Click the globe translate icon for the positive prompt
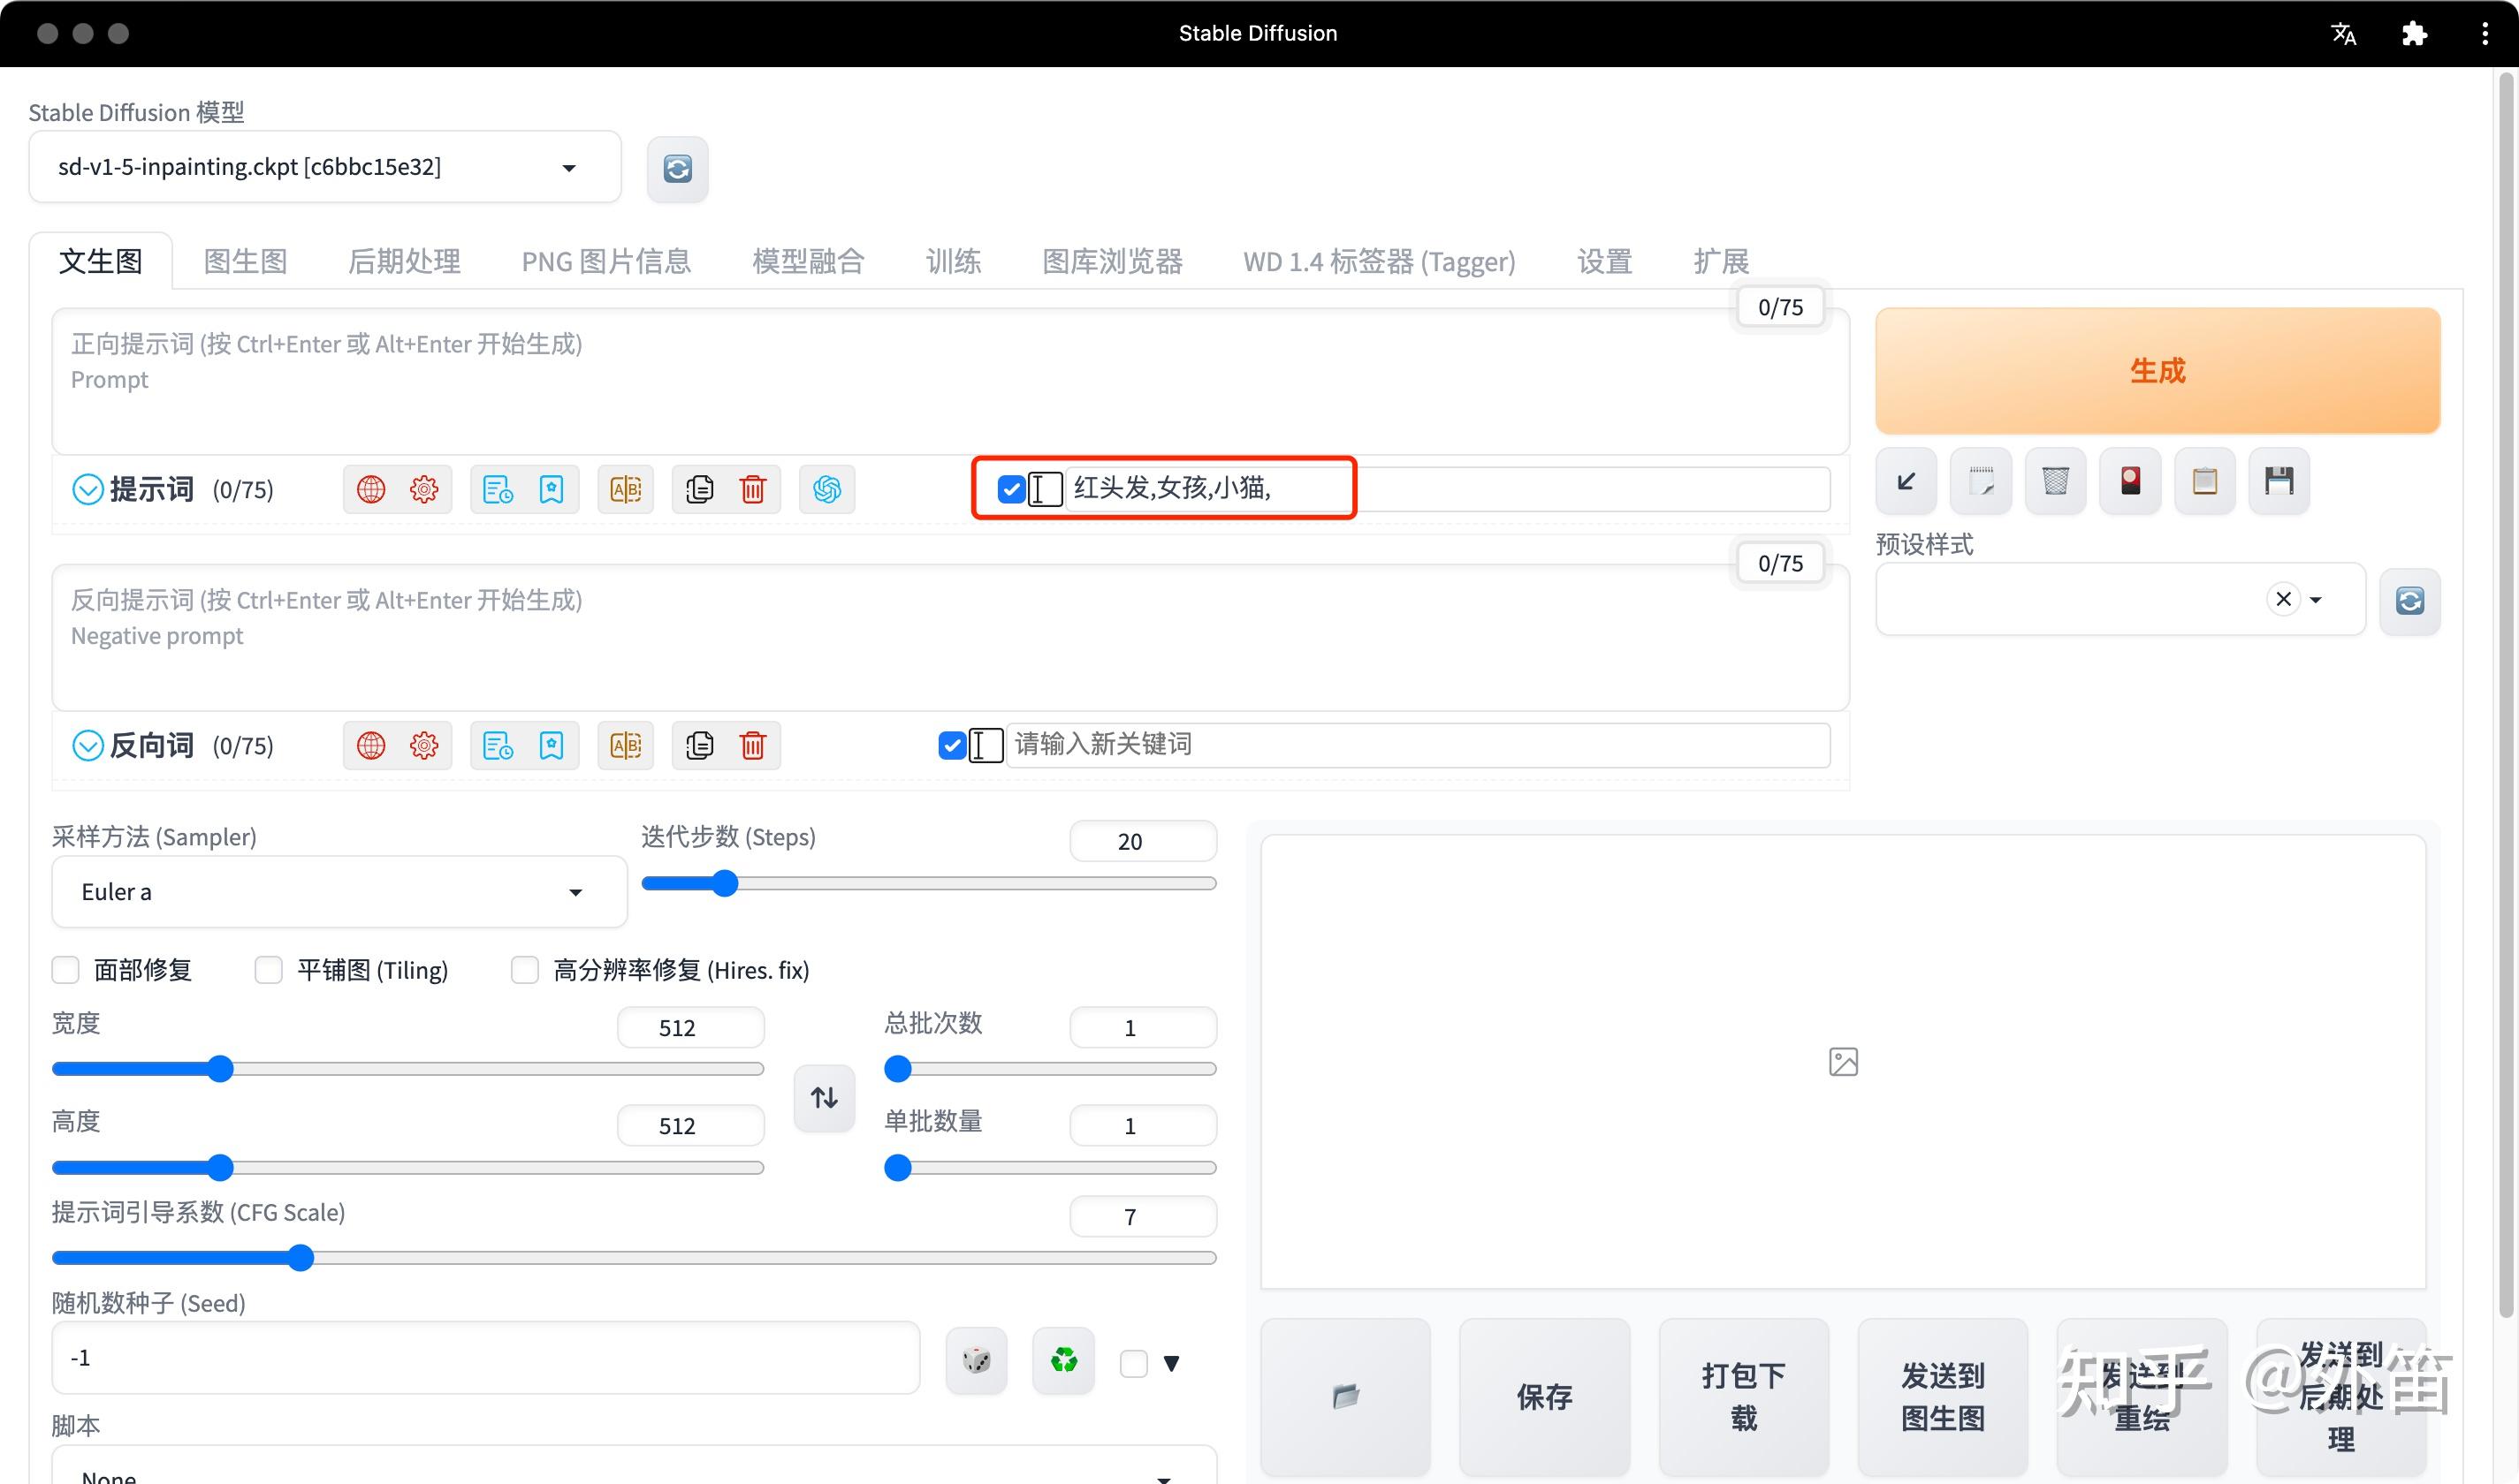This screenshot has width=2519, height=1484. tap(371, 489)
